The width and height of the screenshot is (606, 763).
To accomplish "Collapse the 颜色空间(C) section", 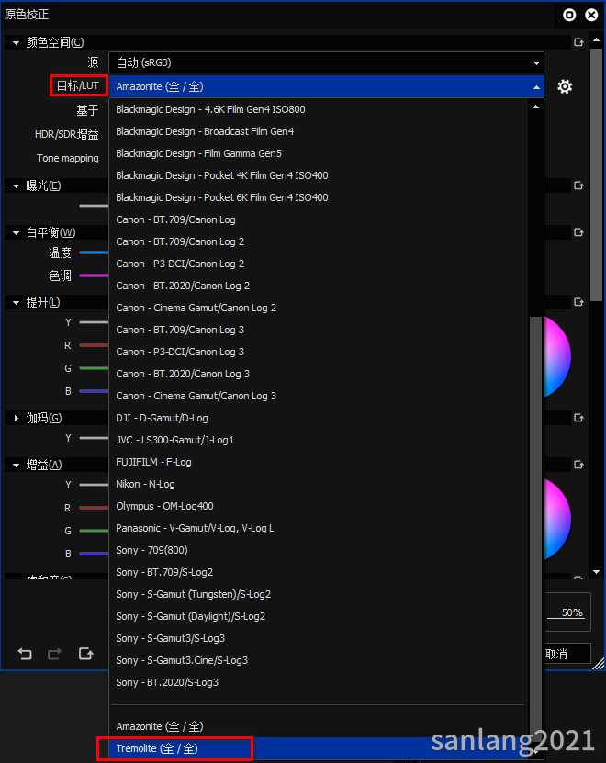I will [16, 43].
